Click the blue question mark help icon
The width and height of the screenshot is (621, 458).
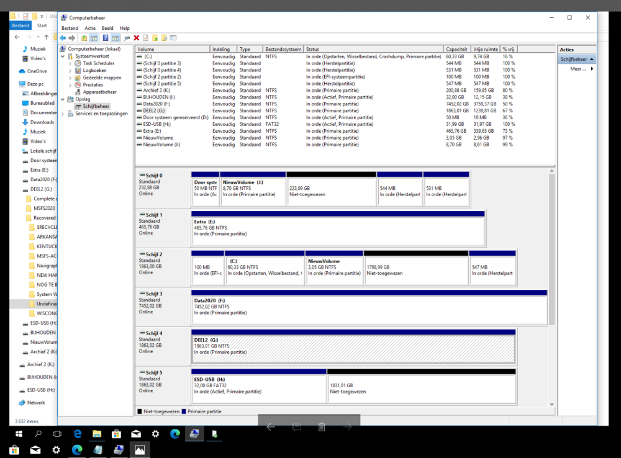(x=106, y=38)
